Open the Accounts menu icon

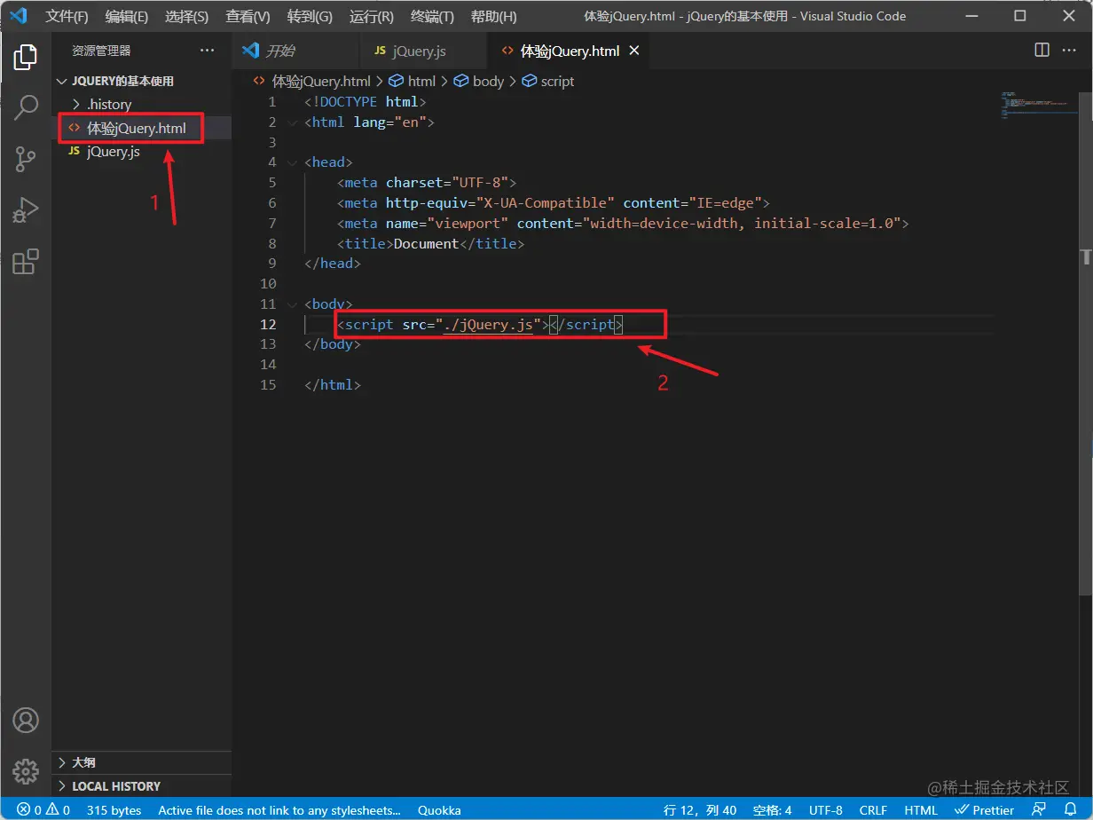click(26, 720)
